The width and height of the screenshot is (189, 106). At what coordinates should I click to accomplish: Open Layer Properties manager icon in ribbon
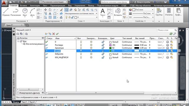(x=66, y=10)
